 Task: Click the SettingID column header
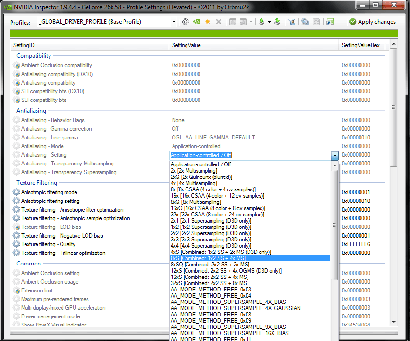[90, 45]
